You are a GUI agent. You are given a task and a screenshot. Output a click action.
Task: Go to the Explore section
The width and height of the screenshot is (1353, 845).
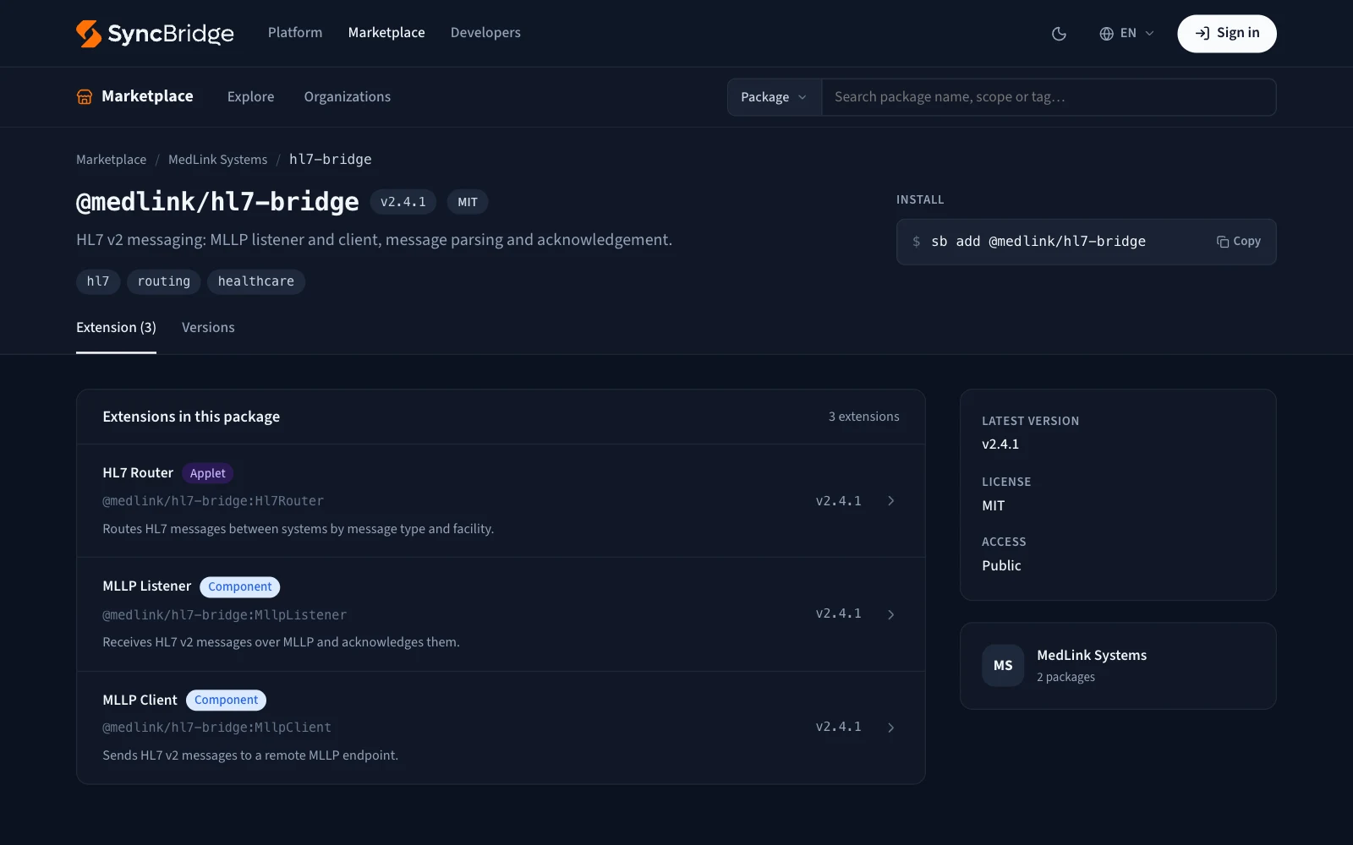(250, 96)
